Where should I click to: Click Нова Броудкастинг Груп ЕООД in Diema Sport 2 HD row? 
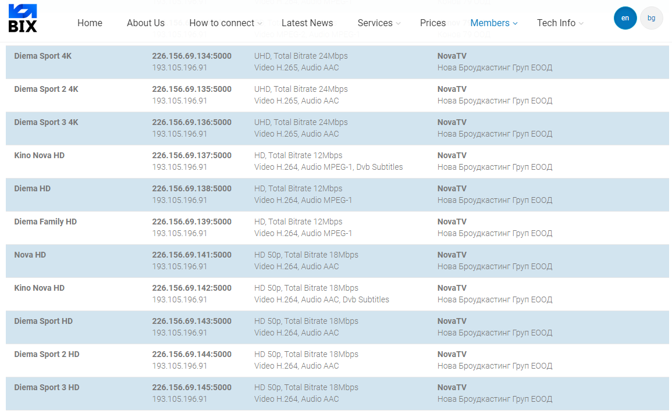point(495,366)
